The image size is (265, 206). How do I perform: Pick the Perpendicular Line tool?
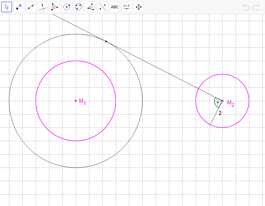[x=43, y=7]
